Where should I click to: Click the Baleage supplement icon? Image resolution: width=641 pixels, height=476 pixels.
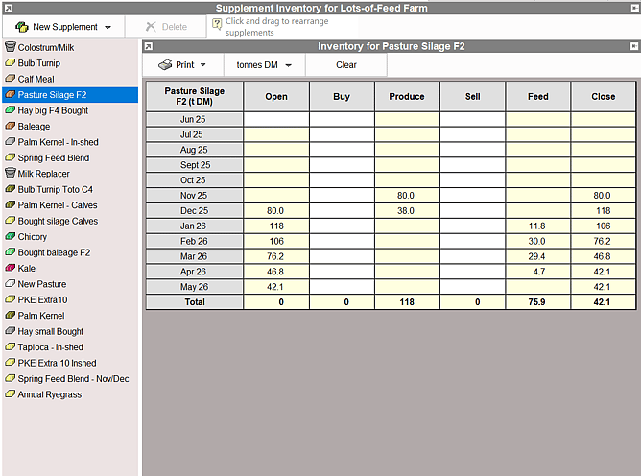tap(11, 126)
